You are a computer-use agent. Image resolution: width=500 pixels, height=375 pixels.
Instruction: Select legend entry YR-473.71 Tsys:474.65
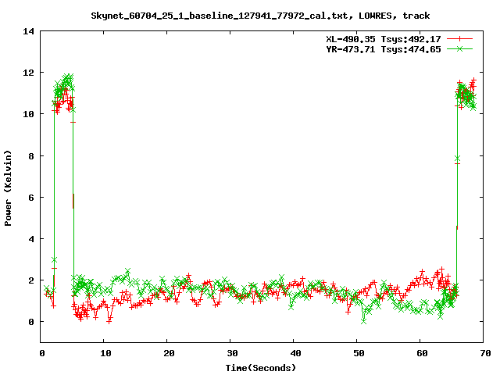(x=384, y=49)
